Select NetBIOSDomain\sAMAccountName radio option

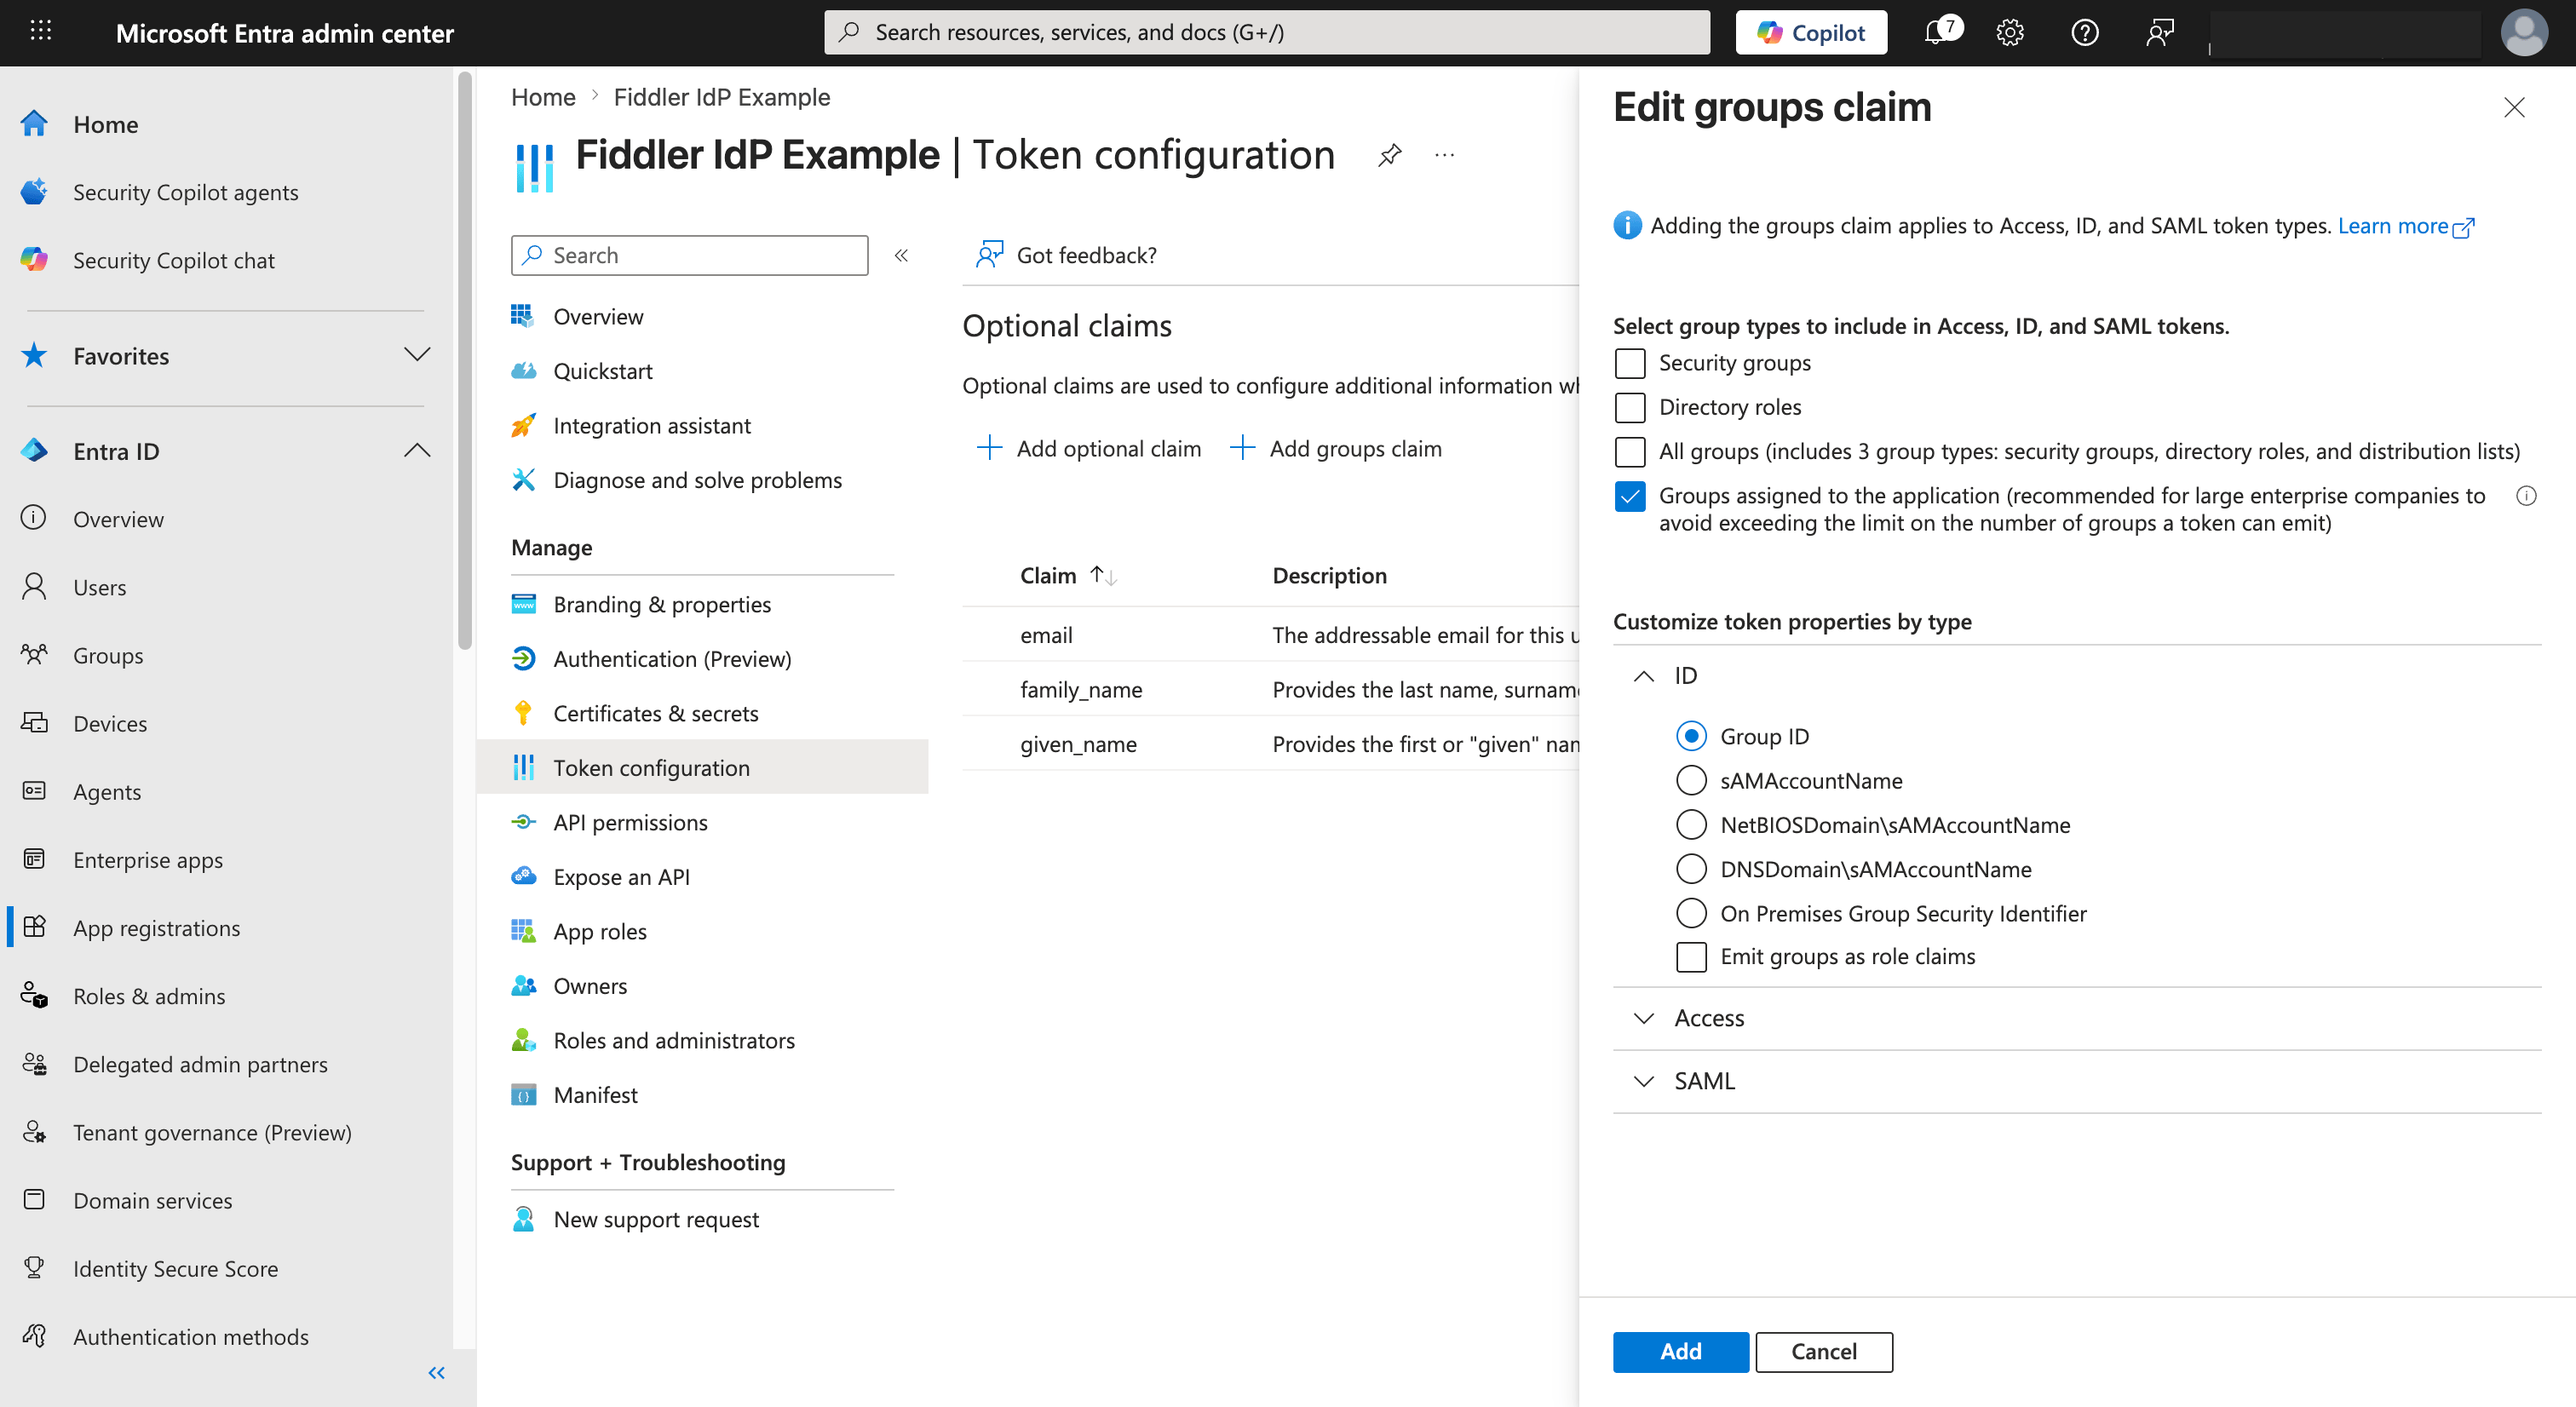1691,825
